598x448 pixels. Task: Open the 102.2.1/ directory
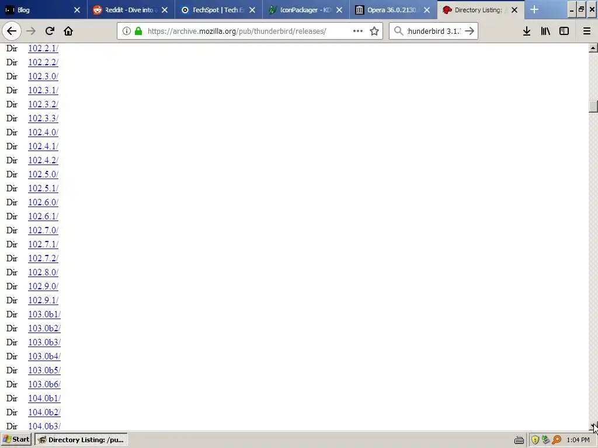(x=43, y=48)
